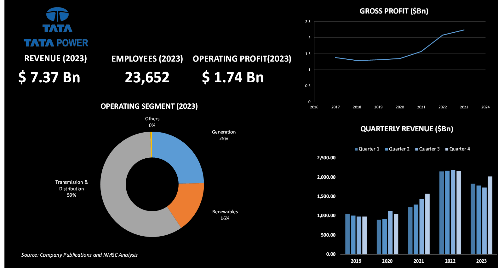Select the REVENUE (2023) heading
The width and height of the screenshot is (498, 268).
click(x=56, y=58)
